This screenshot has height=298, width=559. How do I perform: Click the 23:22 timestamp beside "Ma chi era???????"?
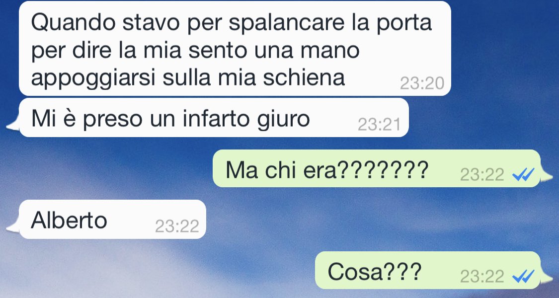(x=482, y=175)
